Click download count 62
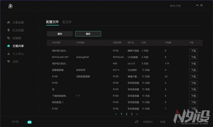This screenshot has height=127, width=213. 166,77
